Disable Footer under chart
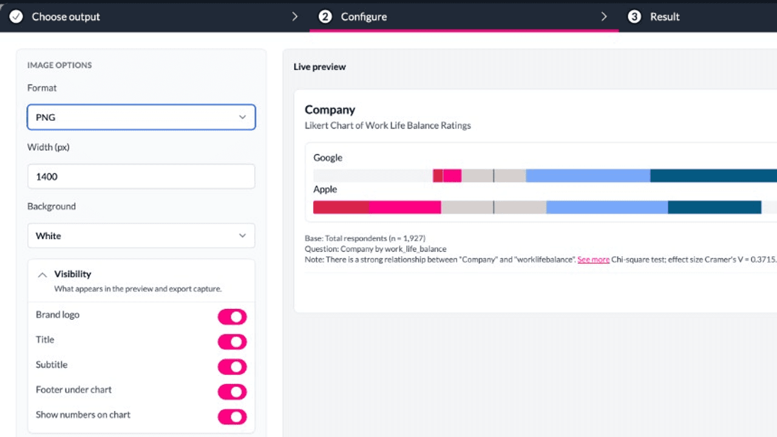777x437 pixels. tap(232, 391)
